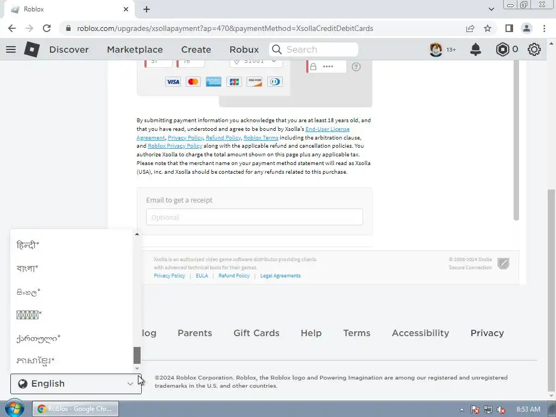Viewport: 556px width, 417px height.
Task: Open the Chrome three-dot menu
Action: (x=544, y=28)
